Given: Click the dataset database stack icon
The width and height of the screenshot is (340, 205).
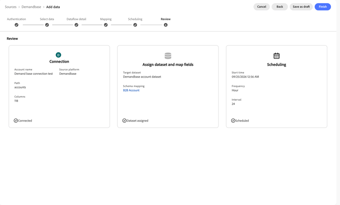Looking at the screenshot, I should [168, 56].
